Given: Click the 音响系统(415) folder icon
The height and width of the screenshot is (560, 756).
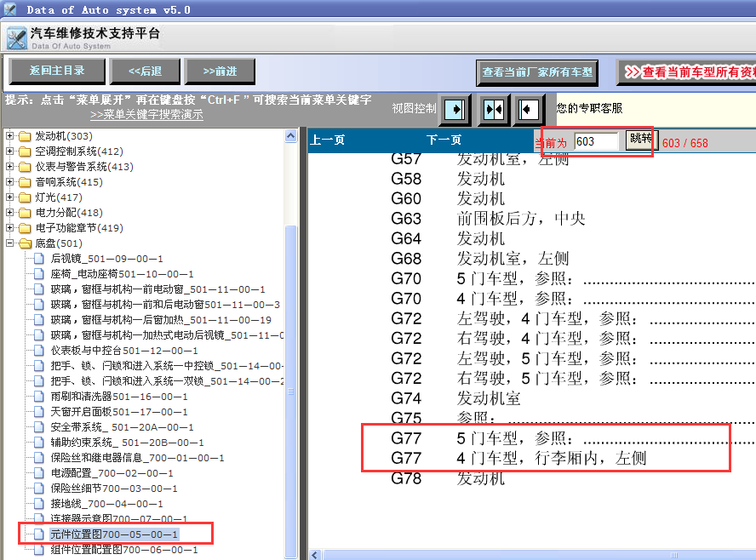Looking at the screenshot, I should (25, 182).
